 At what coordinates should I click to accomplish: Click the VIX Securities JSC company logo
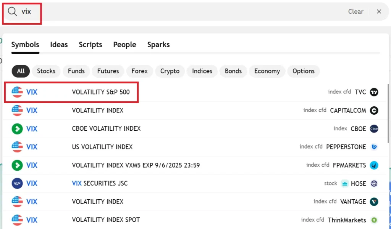tap(17, 183)
